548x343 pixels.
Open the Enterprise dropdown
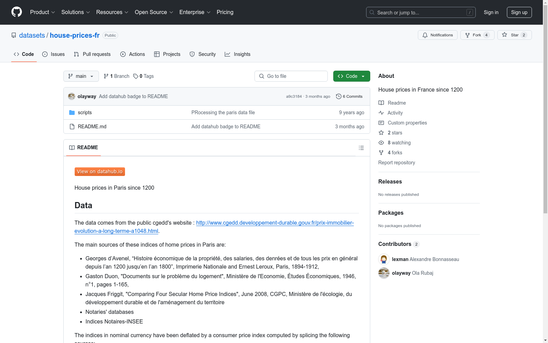point(195,12)
